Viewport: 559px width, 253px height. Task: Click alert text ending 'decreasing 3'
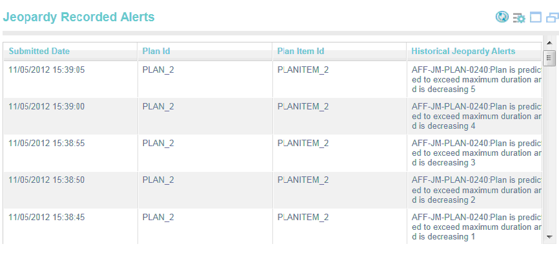click(x=476, y=153)
